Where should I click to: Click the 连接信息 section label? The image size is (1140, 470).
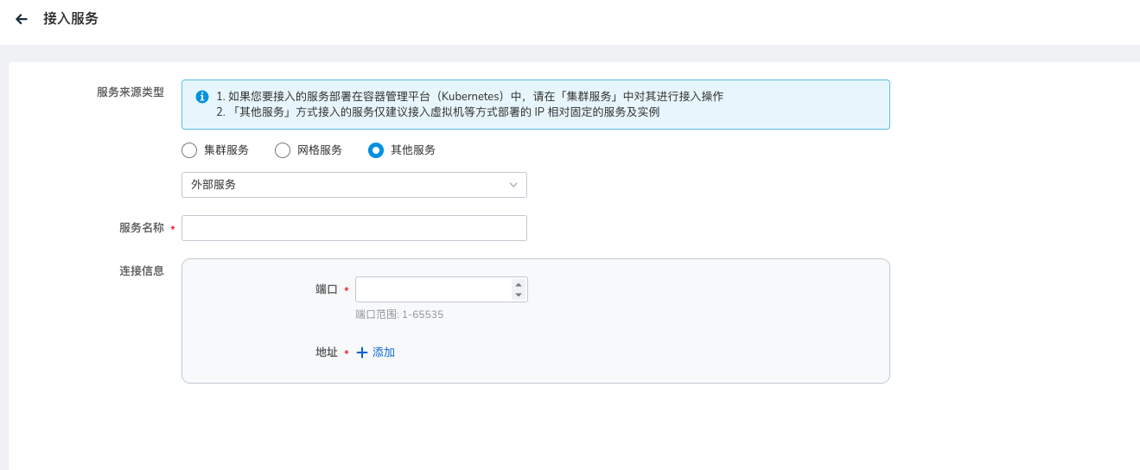tap(141, 271)
